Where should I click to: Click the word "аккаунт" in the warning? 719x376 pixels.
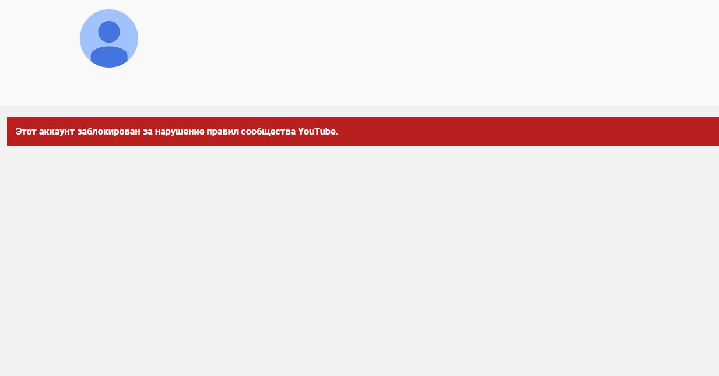[57, 132]
